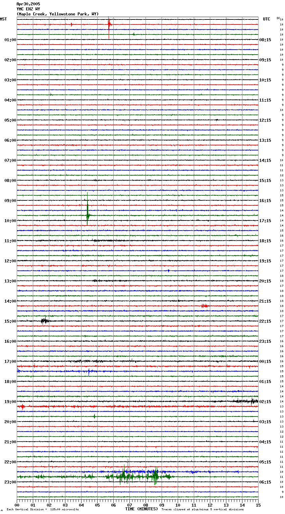Click the 23:00 MST time label

click(10, 482)
